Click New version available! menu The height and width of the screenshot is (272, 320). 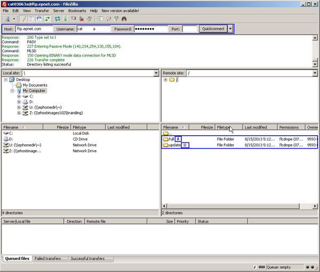click(x=120, y=11)
